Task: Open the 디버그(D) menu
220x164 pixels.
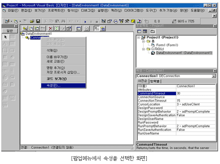Action: [88, 11]
